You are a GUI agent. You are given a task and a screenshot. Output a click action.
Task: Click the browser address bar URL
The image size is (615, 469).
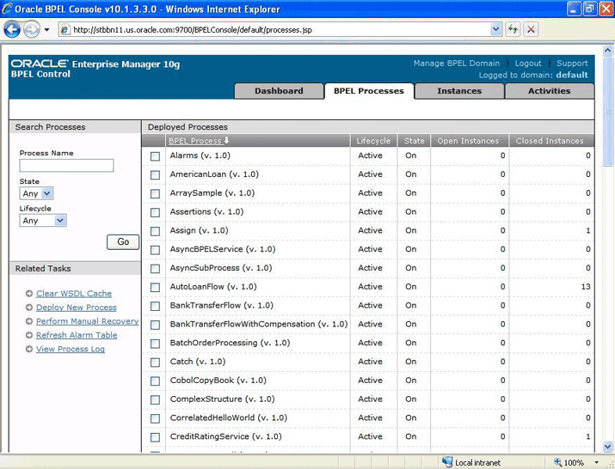pos(193,30)
